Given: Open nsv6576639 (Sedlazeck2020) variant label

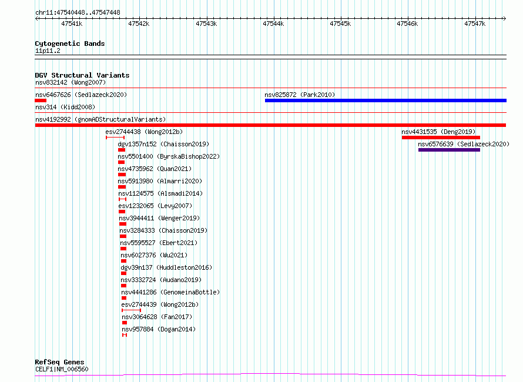Looking at the screenshot, I should (x=464, y=144).
